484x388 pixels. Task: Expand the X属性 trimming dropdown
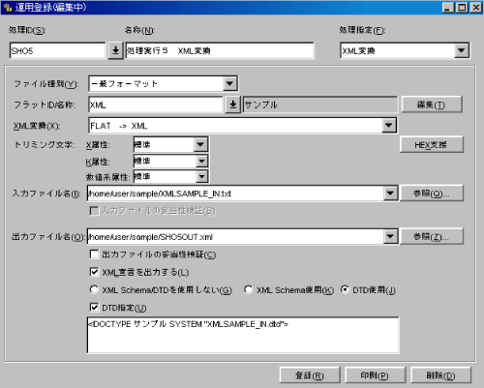tap(200, 144)
